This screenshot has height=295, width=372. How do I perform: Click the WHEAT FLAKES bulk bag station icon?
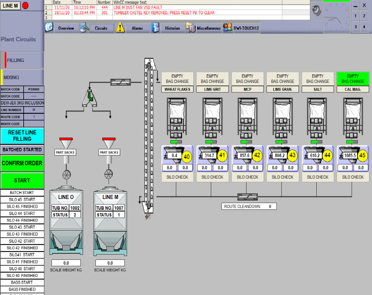[177, 116]
